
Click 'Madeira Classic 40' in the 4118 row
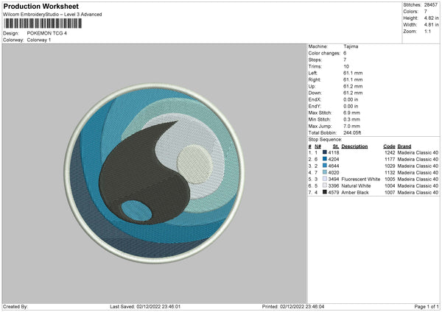418,152
